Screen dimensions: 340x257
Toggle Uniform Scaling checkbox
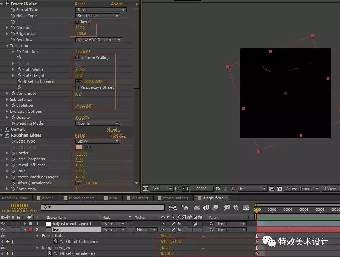pyautogui.click(x=77, y=58)
